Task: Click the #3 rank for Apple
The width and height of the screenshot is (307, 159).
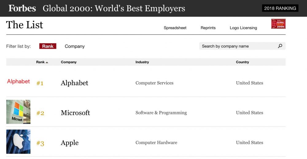Action: tap(40, 143)
